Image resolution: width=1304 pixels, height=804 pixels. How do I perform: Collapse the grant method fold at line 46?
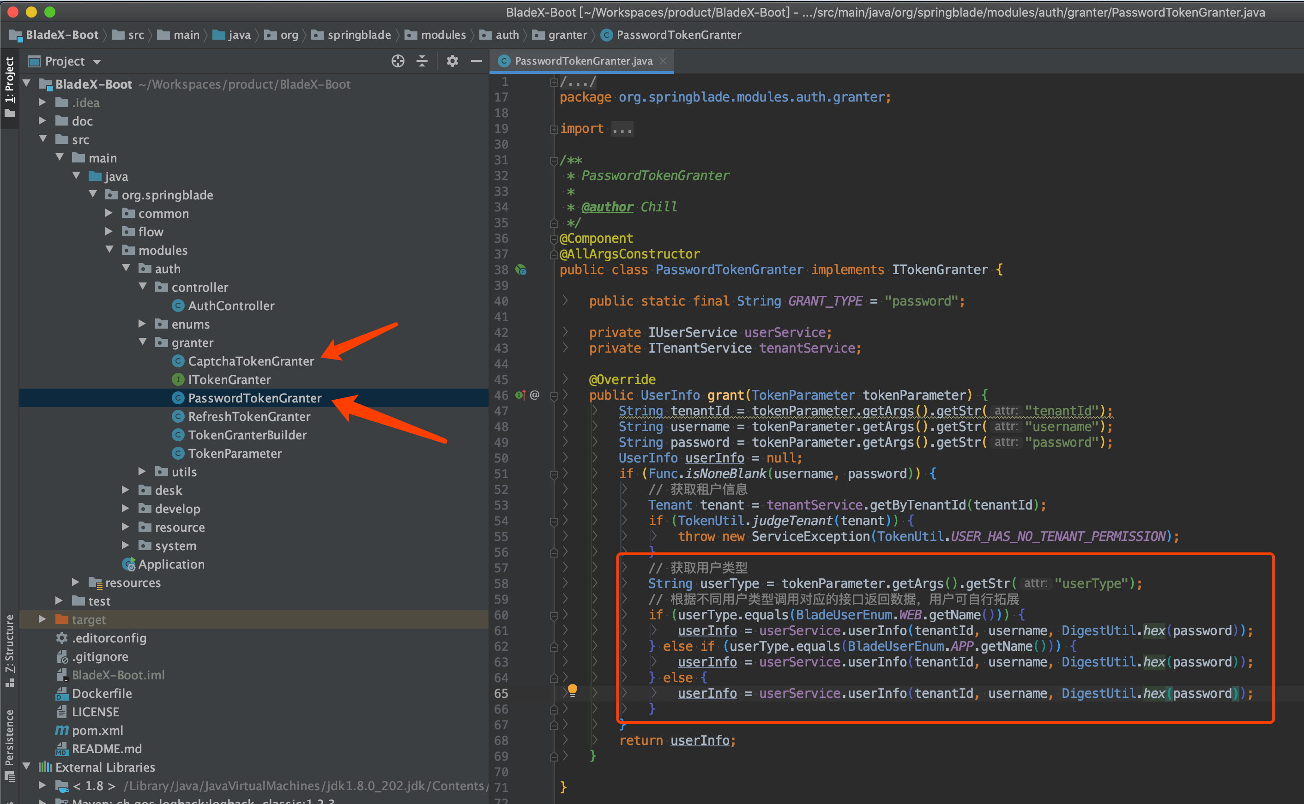click(x=553, y=396)
